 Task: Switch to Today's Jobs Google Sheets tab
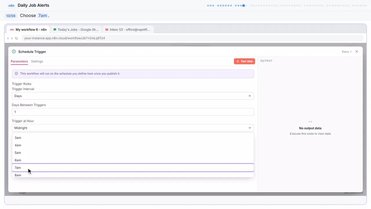pyautogui.click(x=76, y=30)
